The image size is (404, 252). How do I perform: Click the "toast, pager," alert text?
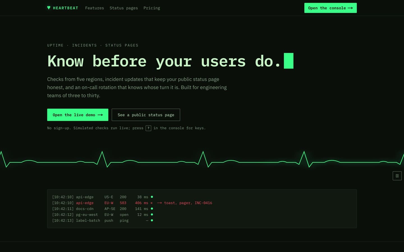coord(178,203)
